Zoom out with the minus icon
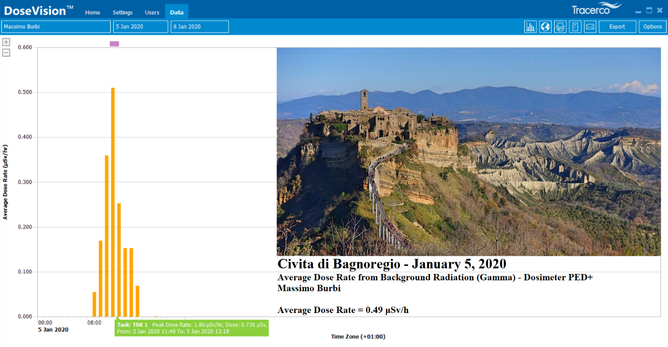The image size is (668, 347). (6, 53)
